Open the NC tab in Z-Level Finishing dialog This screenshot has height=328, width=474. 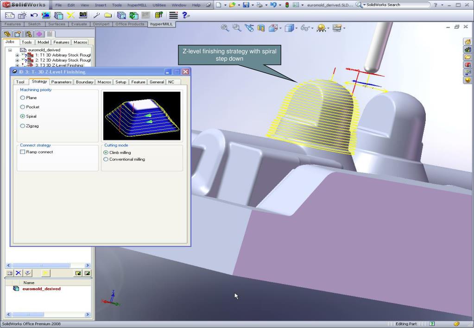pos(171,82)
